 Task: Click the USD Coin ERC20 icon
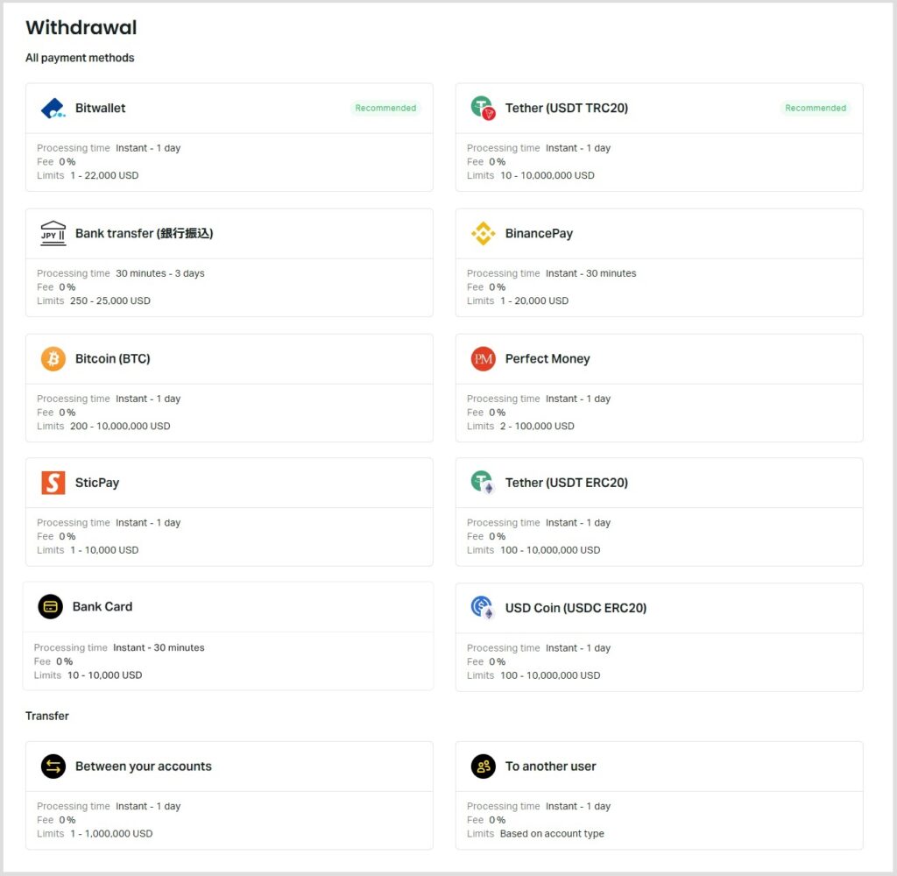pos(483,608)
